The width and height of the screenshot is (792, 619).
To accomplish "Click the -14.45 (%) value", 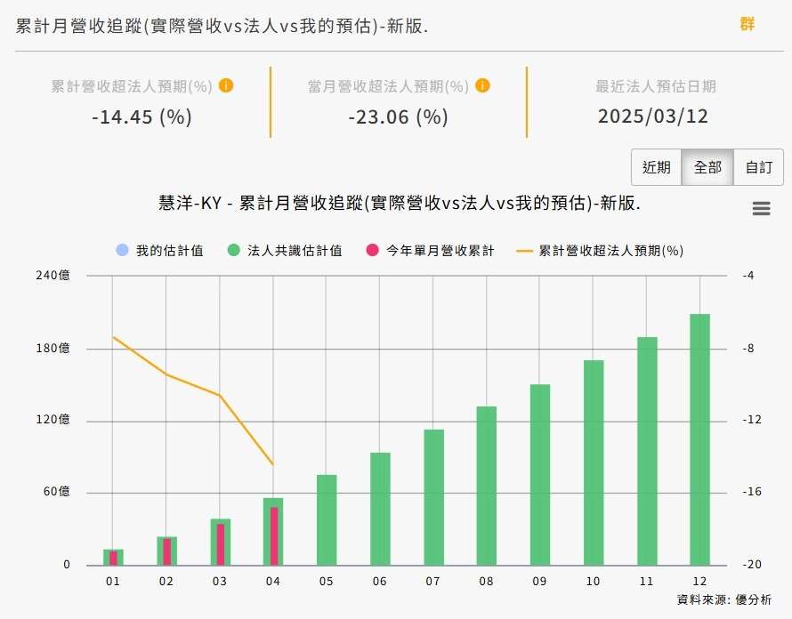I will pyautogui.click(x=141, y=117).
